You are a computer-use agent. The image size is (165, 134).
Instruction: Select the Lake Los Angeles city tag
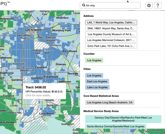coord(97,87)
